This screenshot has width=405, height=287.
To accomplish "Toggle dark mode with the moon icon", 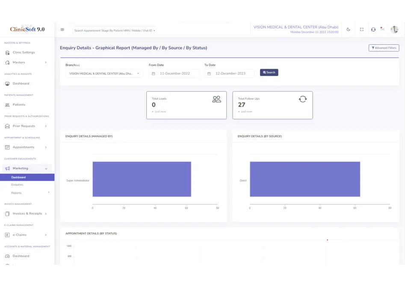I will tap(348, 29).
